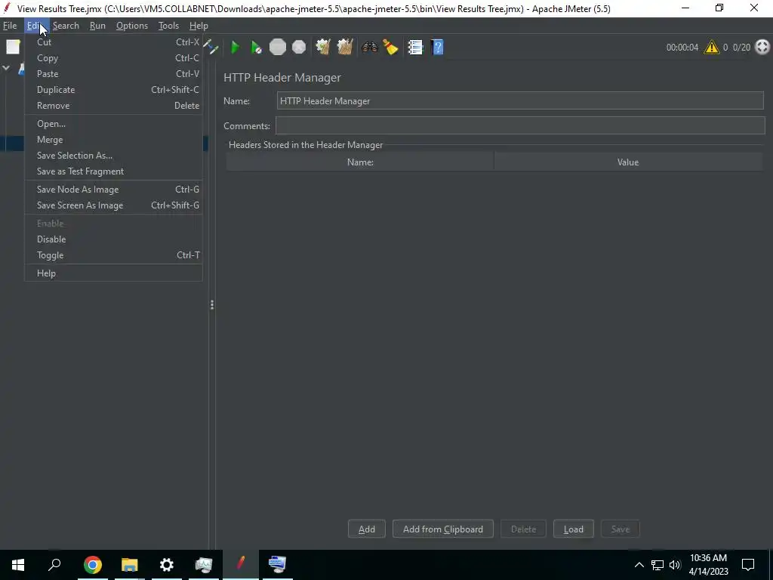The image size is (773, 580).
Task: Click the Value column header
Action: [x=628, y=162]
